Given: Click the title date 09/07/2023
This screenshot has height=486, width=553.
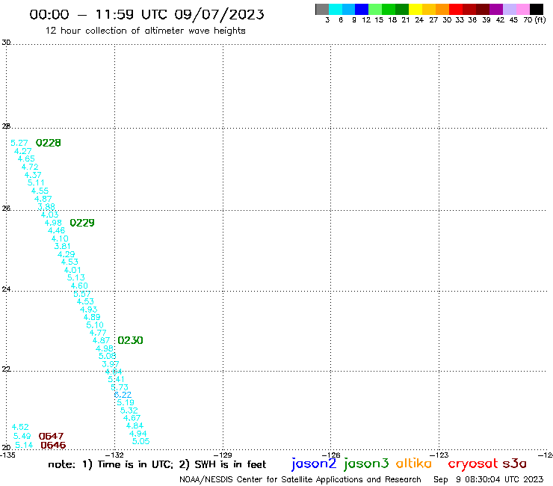Looking at the screenshot, I should pyautogui.click(x=219, y=15).
